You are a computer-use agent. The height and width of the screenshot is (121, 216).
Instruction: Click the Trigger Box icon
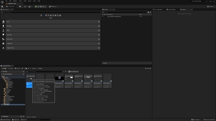pos(3,43)
